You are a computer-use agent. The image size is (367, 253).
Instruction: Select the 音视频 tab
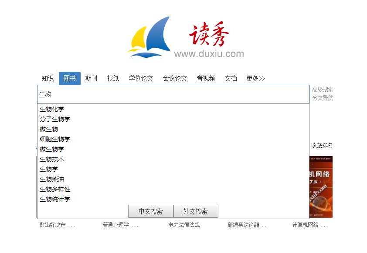tap(206, 78)
